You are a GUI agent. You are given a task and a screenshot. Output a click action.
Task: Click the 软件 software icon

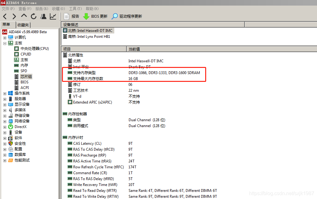(11, 138)
